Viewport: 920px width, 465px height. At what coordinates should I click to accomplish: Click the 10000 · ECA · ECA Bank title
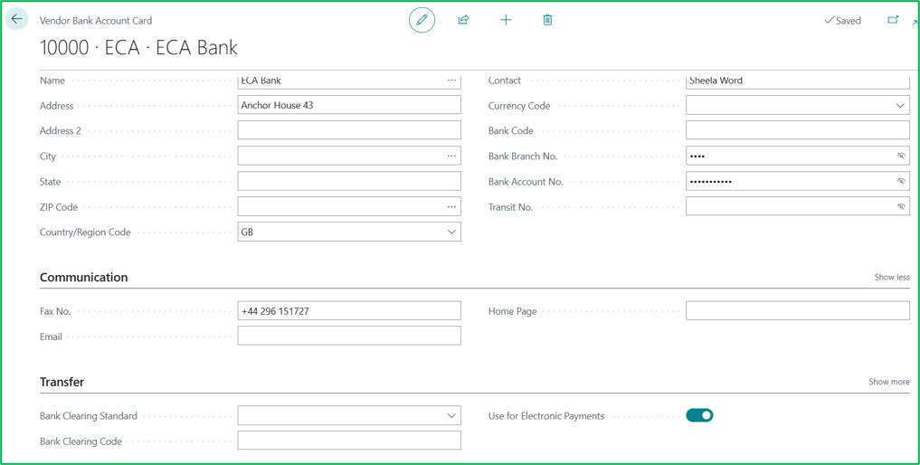138,48
